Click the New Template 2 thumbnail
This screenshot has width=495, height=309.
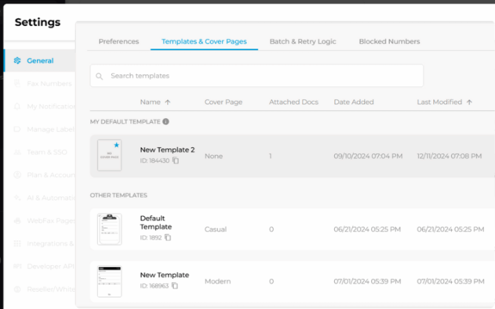(109, 155)
